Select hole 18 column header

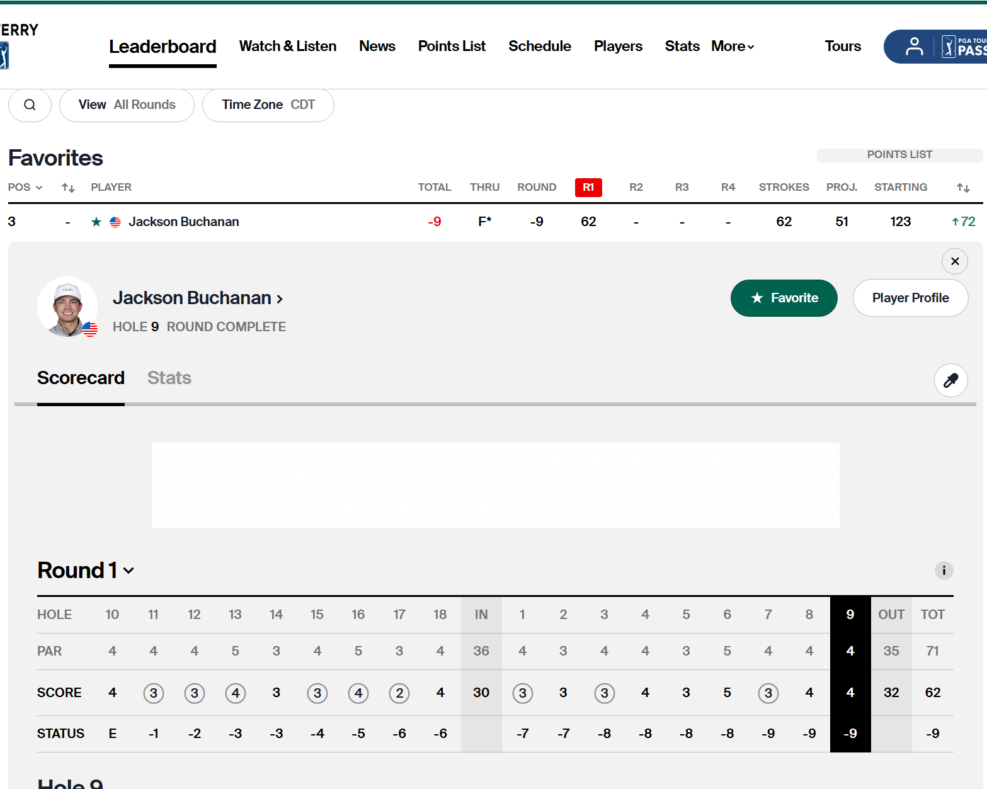point(440,615)
